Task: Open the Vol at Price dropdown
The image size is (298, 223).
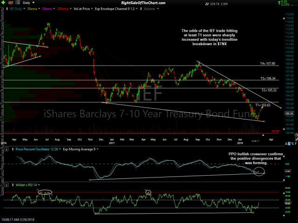Action: point(92,9)
